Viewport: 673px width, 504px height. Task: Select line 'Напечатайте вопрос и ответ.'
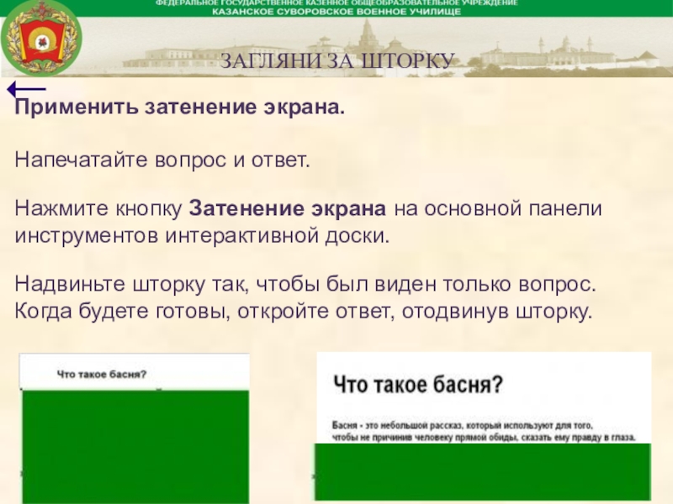pos(162,160)
